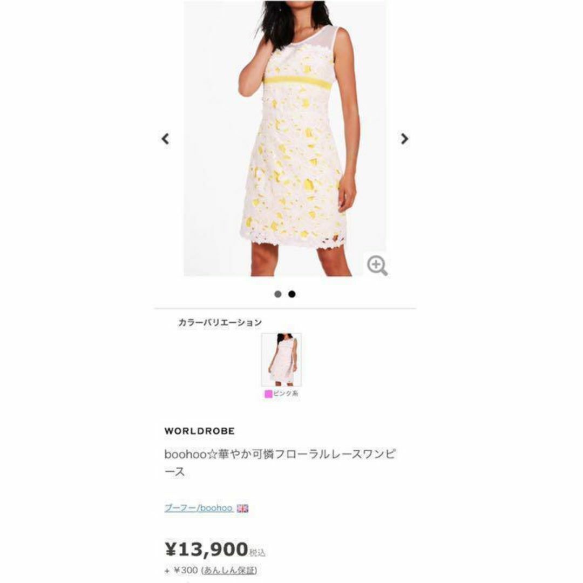This screenshot has width=583, height=583.
Task: Click the WORLDROBE shop name
Action: tap(200, 431)
